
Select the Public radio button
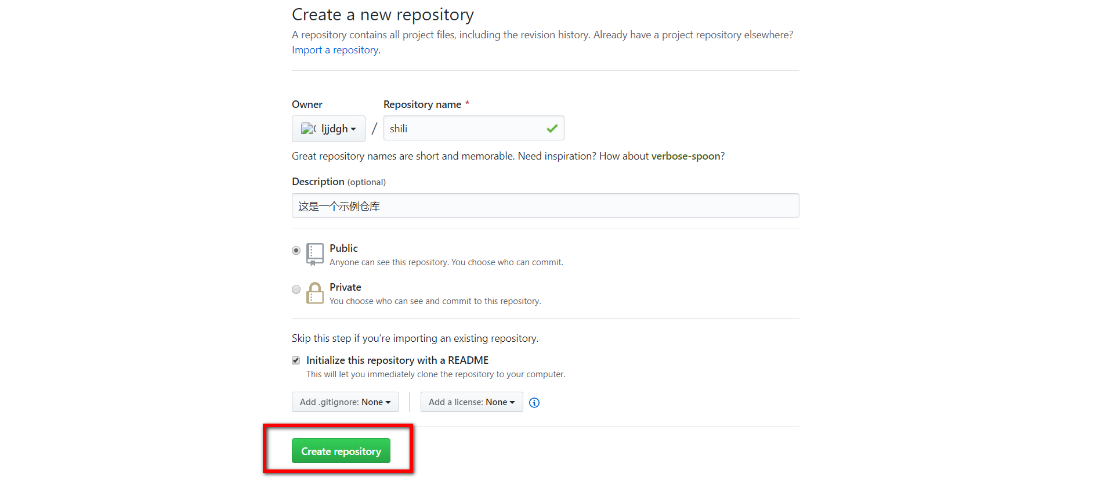tap(296, 251)
